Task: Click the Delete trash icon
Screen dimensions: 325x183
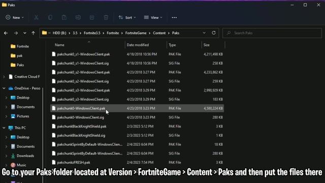Action: click(106, 18)
